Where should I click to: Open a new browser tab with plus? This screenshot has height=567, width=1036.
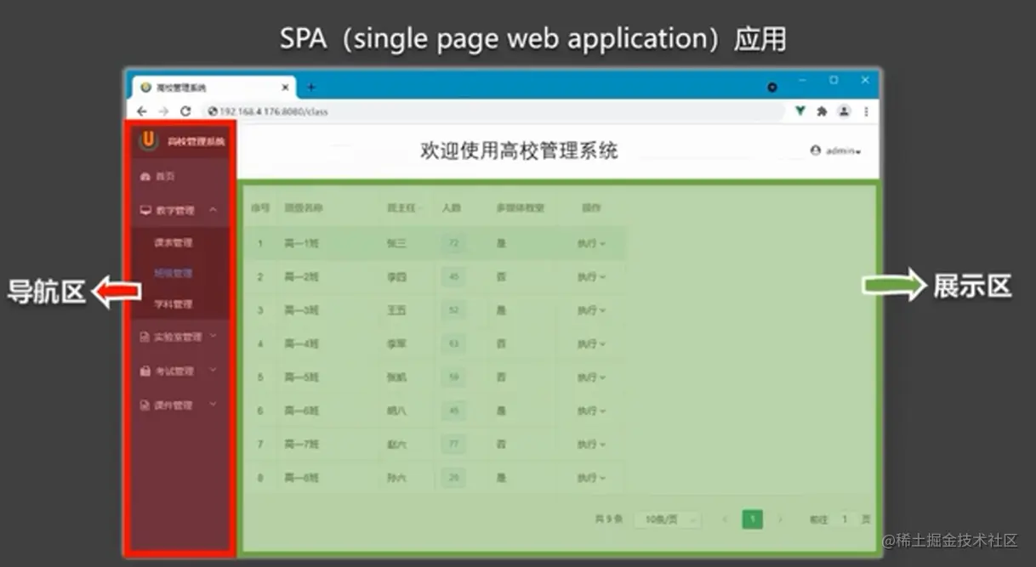click(x=311, y=87)
